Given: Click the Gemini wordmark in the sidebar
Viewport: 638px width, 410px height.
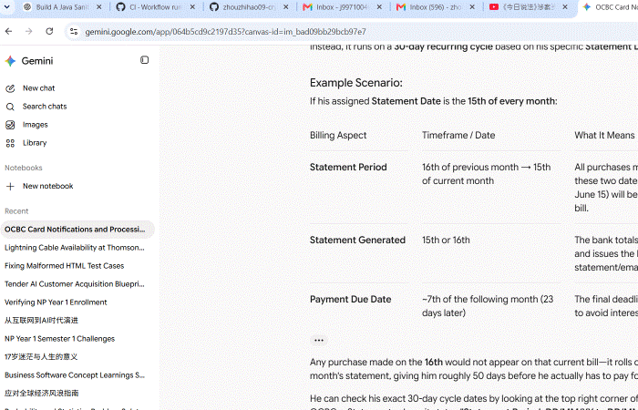Looking at the screenshot, I should tap(37, 61).
